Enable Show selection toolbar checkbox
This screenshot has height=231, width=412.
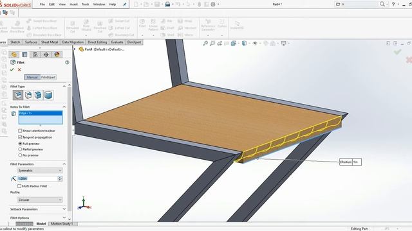pos(20,131)
